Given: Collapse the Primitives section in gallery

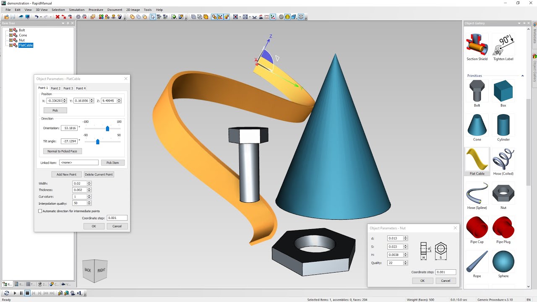Looking at the screenshot, I should tap(522, 76).
